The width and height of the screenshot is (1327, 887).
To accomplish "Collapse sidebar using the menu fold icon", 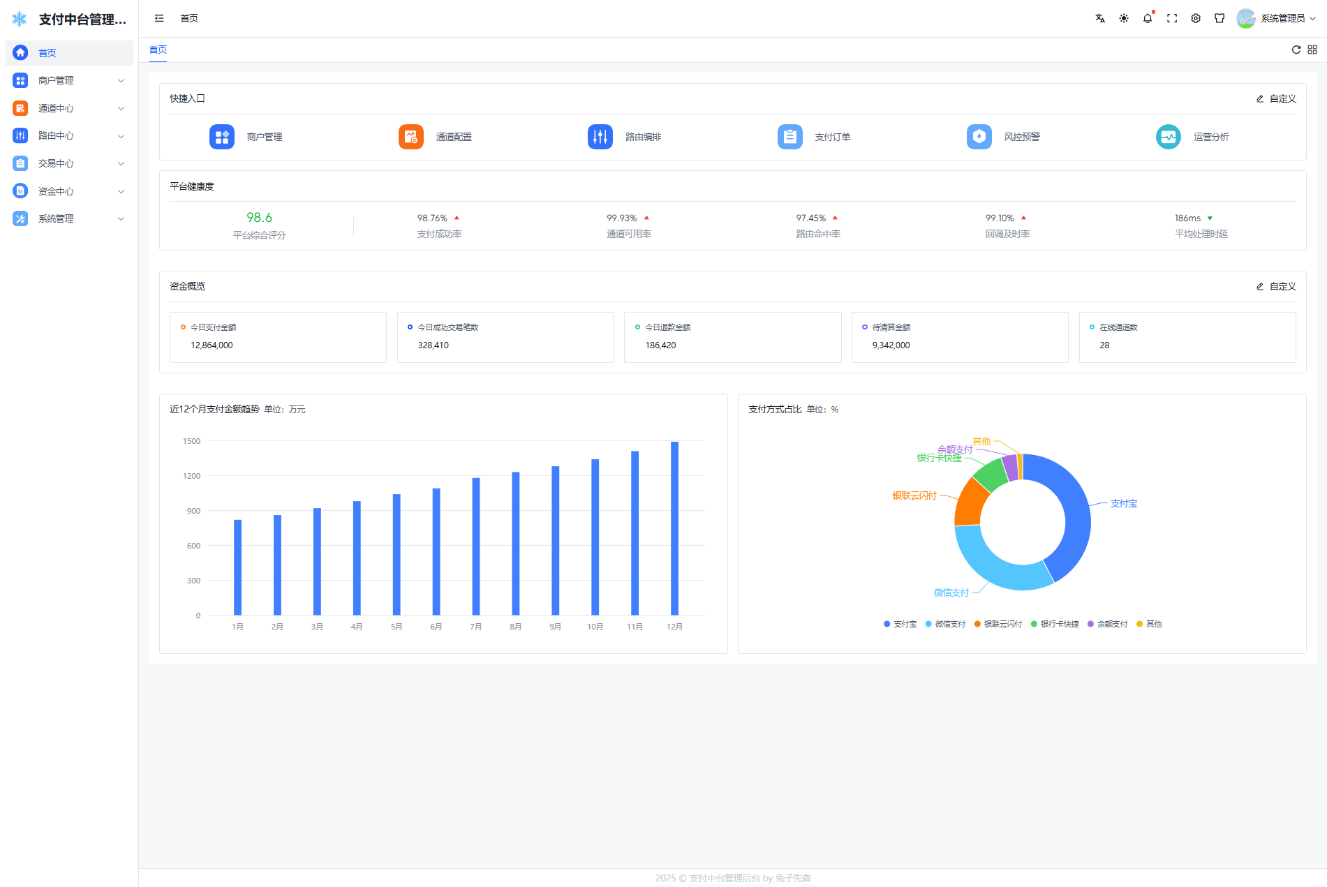I will (x=159, y=19).
